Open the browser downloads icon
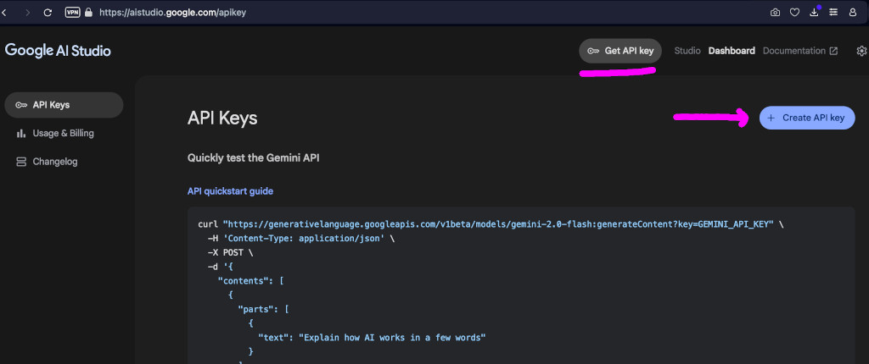The width and height of the screenshot is (869, 364). tap(814, 12)
